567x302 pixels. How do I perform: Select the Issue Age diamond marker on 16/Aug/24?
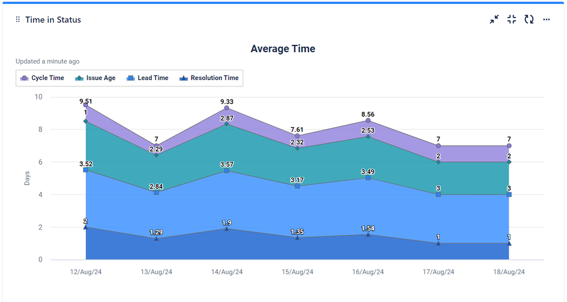(x=368, y=137)
